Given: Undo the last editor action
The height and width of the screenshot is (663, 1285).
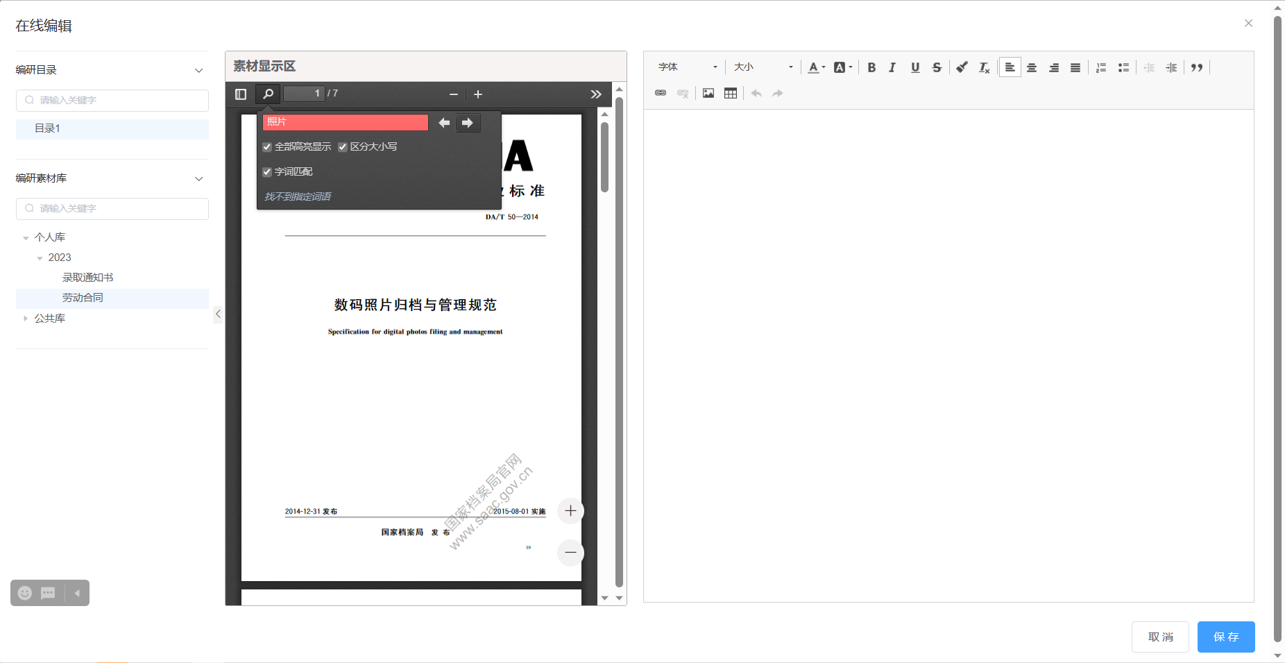Looking at the screenshot, I should click(x=756, y=93).
